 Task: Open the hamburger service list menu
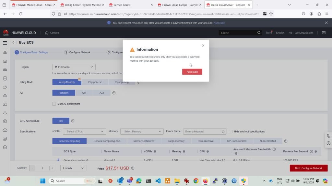click(5, 43)
